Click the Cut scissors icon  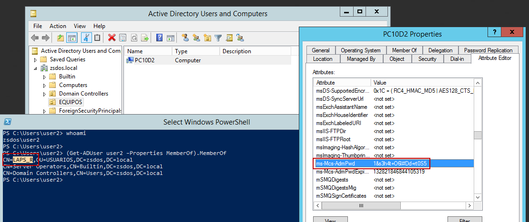(86, 38)
